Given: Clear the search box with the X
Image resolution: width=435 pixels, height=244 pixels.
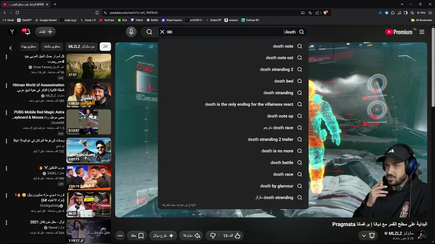Looking at the screenshot, I should tap(162, 32).
